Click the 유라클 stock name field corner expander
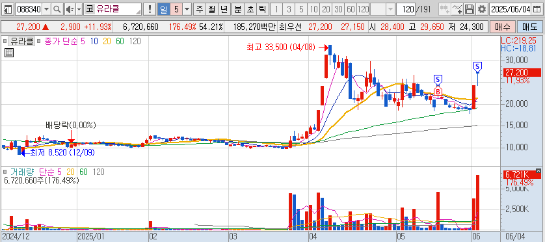Viewport: 545px width, 242px height. [139, 12]
